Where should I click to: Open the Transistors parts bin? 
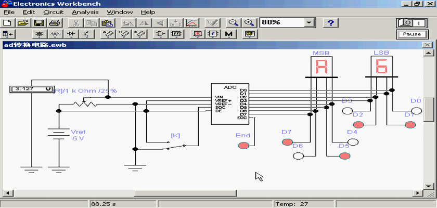click(x=87, y=34)
